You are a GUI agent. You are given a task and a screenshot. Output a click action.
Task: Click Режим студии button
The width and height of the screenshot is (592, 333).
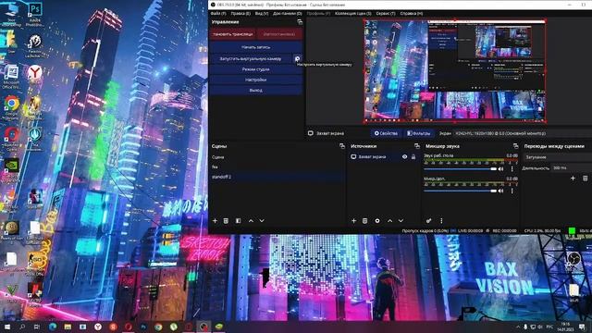pyautogui.click(x=256, y=69)
